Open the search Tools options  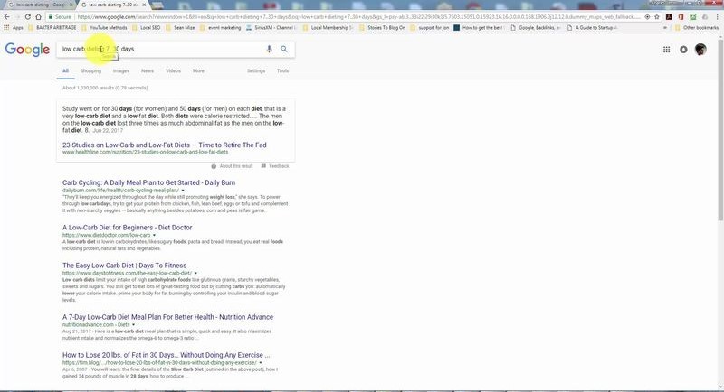click(282, 70)
